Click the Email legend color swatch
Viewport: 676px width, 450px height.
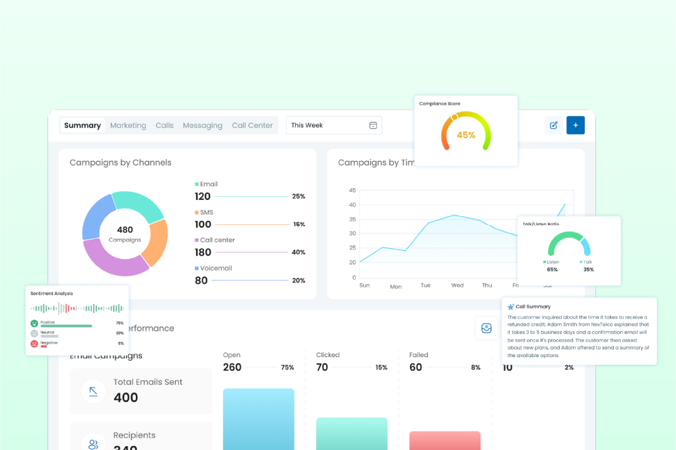(x=197, y=184)
